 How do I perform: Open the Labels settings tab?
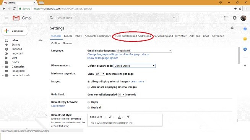click(x=68, y=36)
